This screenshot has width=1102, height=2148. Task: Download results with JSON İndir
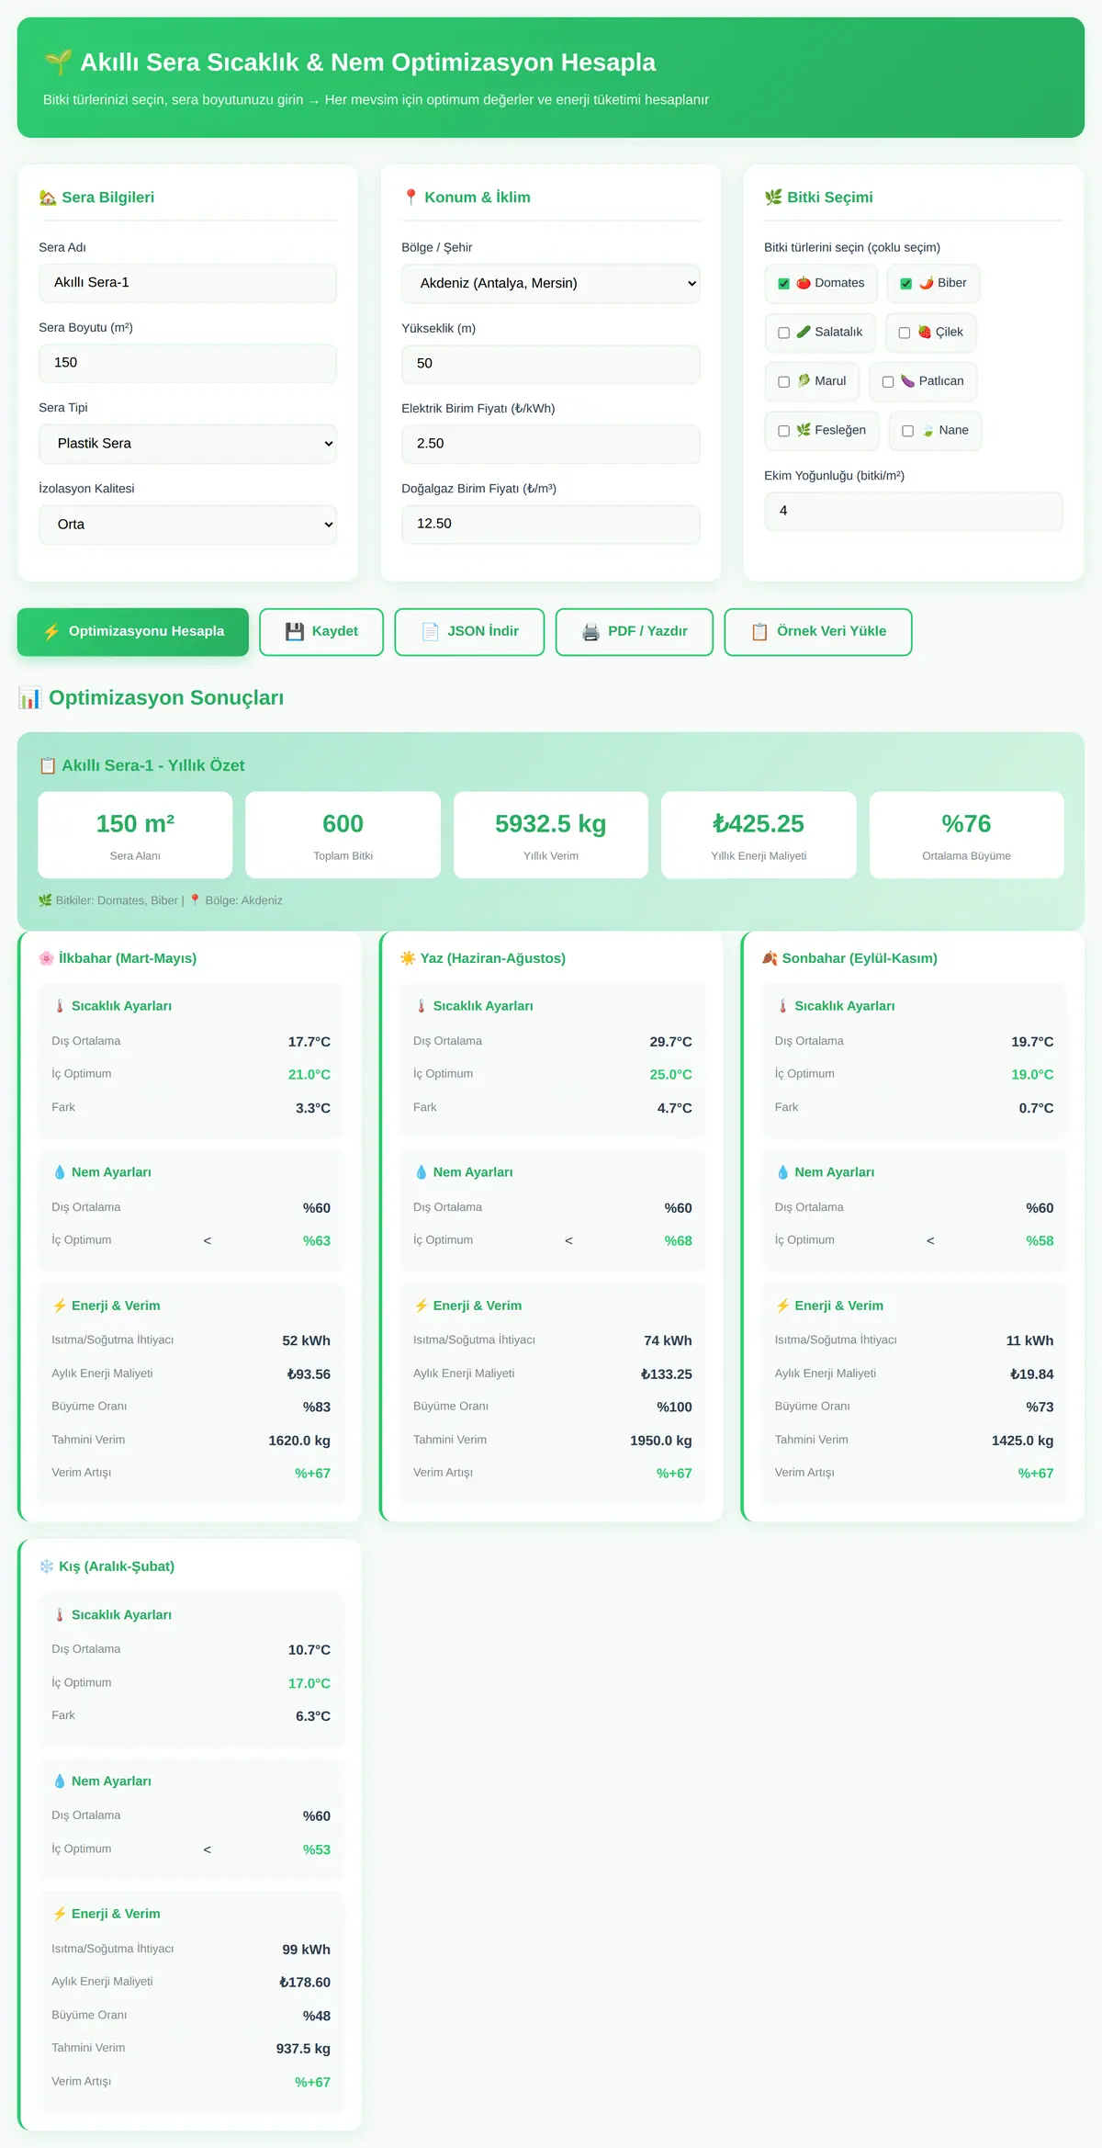[x=469, y=632]
